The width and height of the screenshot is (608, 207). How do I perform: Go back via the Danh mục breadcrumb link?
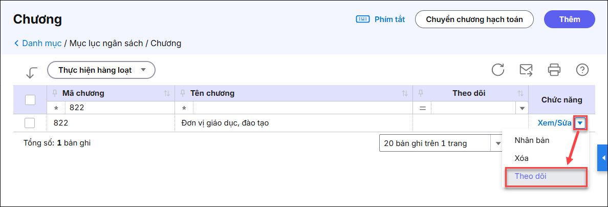click(x=38, y=44)
